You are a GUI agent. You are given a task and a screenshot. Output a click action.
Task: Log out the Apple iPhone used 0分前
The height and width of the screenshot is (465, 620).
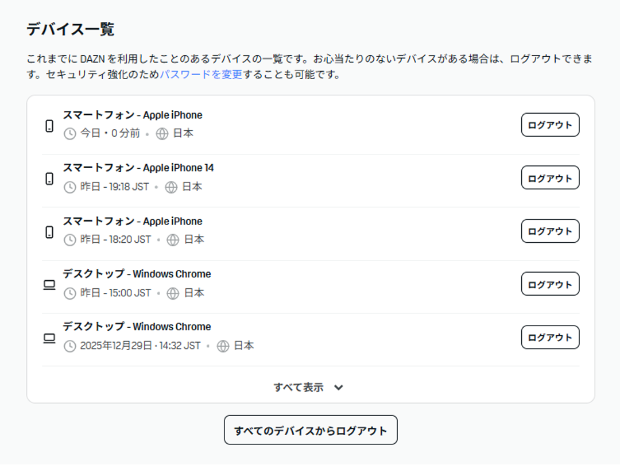click(x=550, y=125)
